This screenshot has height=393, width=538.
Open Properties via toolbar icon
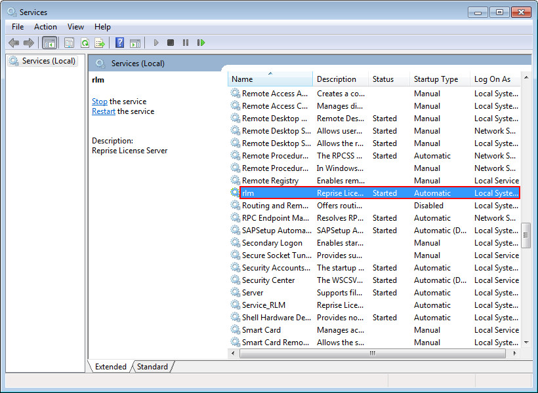(69, 43)
